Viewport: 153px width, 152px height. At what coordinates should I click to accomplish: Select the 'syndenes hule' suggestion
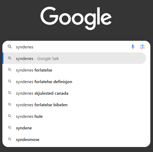[x=74, y=116]
